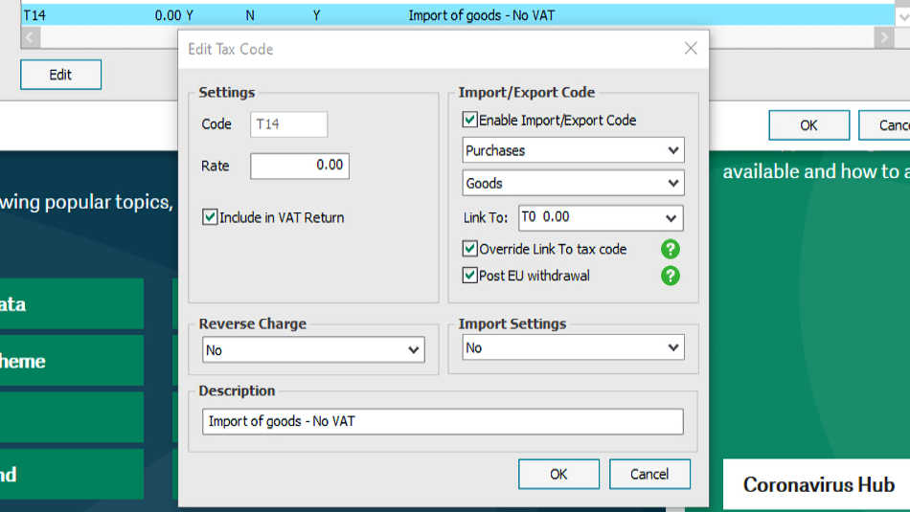
Task: Click the Description text field
Action: 443,421
